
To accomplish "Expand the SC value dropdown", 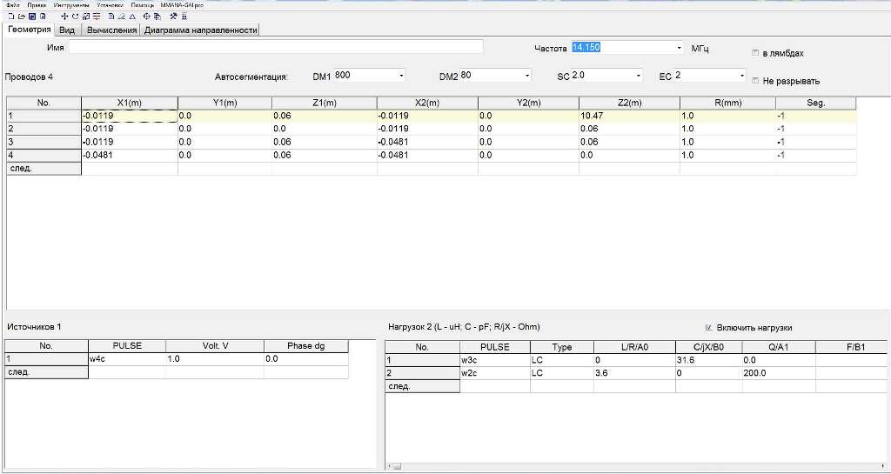I will (639, 77).
